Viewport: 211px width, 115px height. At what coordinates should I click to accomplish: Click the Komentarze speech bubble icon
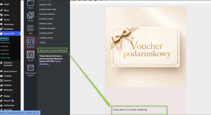[1, 24]
